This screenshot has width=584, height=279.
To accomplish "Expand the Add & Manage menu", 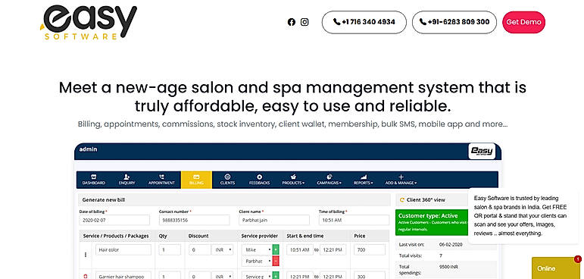I will pos(401,180).
